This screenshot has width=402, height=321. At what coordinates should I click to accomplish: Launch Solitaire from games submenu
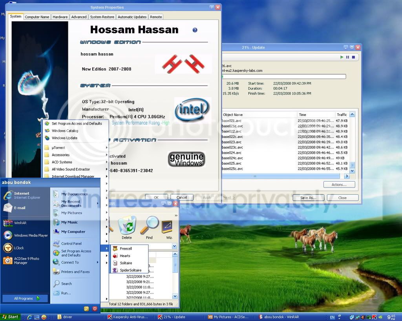(130, 263)
